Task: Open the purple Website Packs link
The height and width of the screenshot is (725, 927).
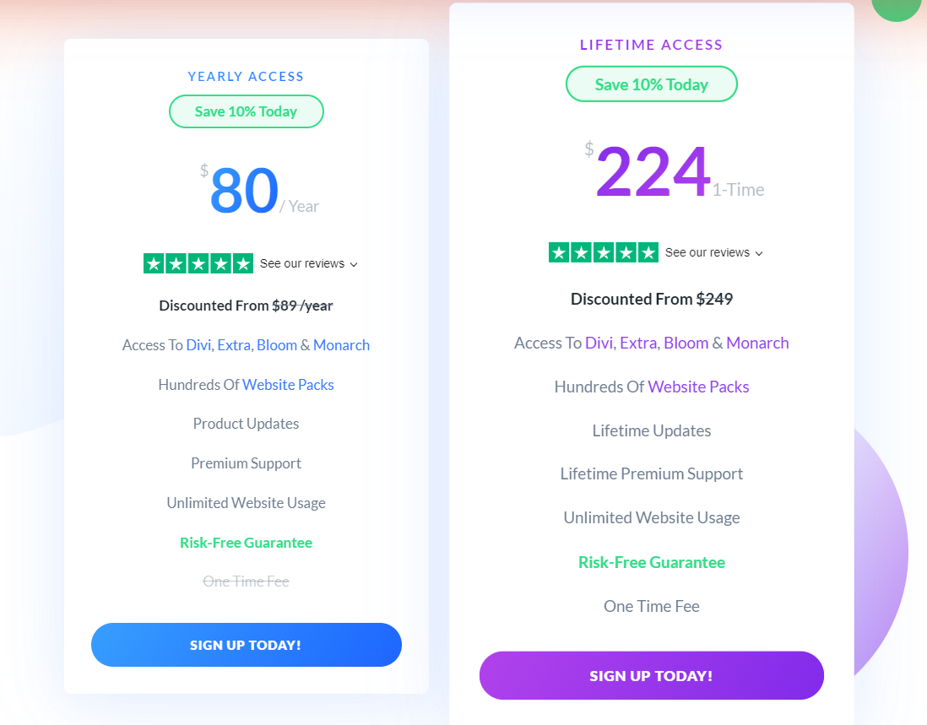Action: click(x=698, y=387)
